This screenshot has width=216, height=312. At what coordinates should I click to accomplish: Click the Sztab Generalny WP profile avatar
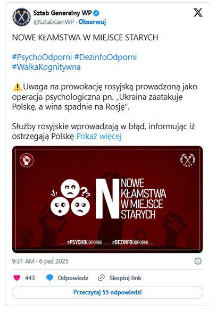tap(22, 17)
